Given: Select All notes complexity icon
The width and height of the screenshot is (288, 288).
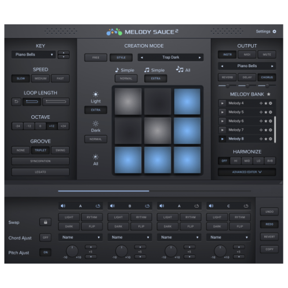Looking at the screenshot, I should [x=180, y=69].
